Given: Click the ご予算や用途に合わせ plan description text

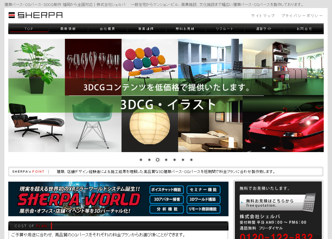Looking at the screenshot, I should [98, 235].
